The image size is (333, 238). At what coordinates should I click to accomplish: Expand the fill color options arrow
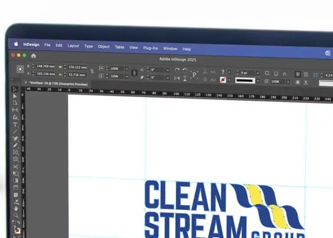[x=229, y=72]
